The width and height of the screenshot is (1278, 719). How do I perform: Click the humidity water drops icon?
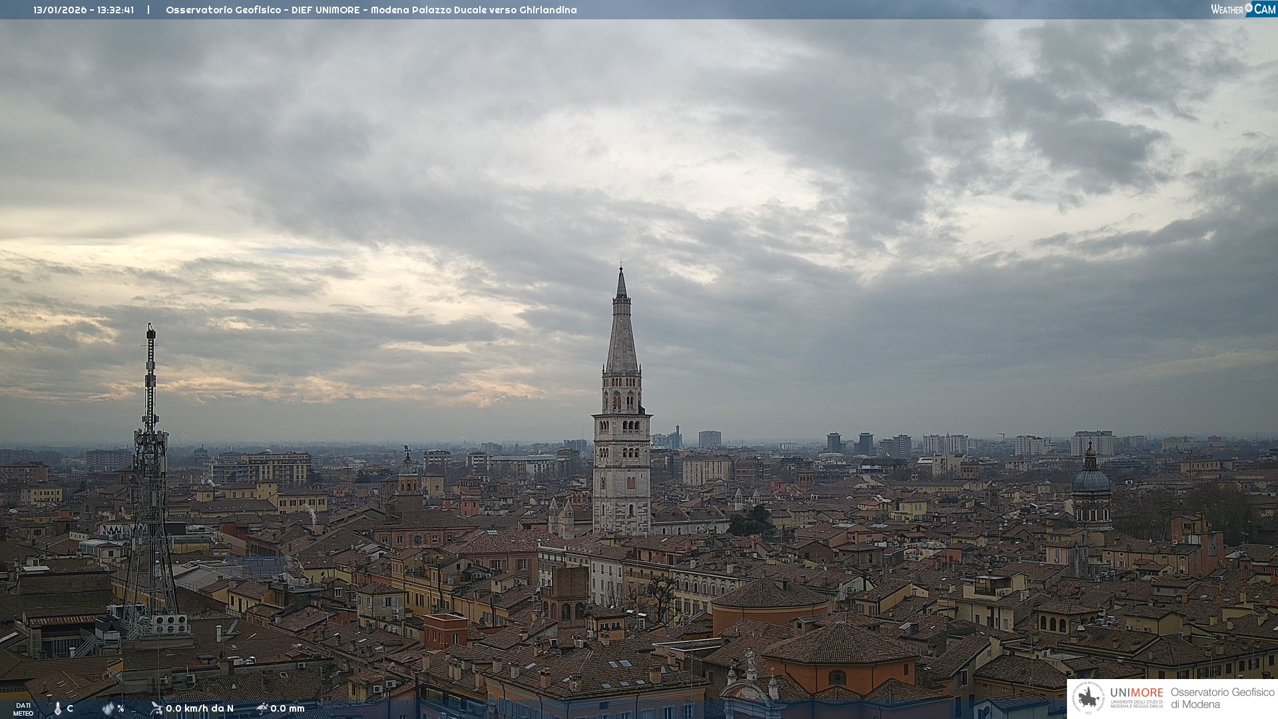pos(108,708)
